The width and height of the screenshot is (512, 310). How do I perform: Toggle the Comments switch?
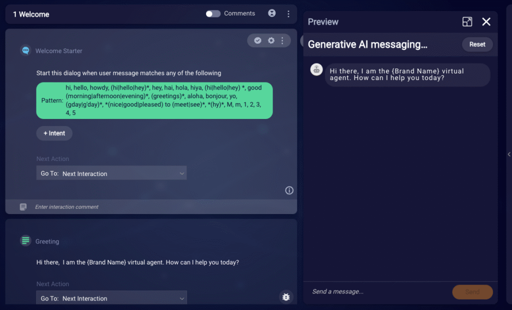pos(213,13)
